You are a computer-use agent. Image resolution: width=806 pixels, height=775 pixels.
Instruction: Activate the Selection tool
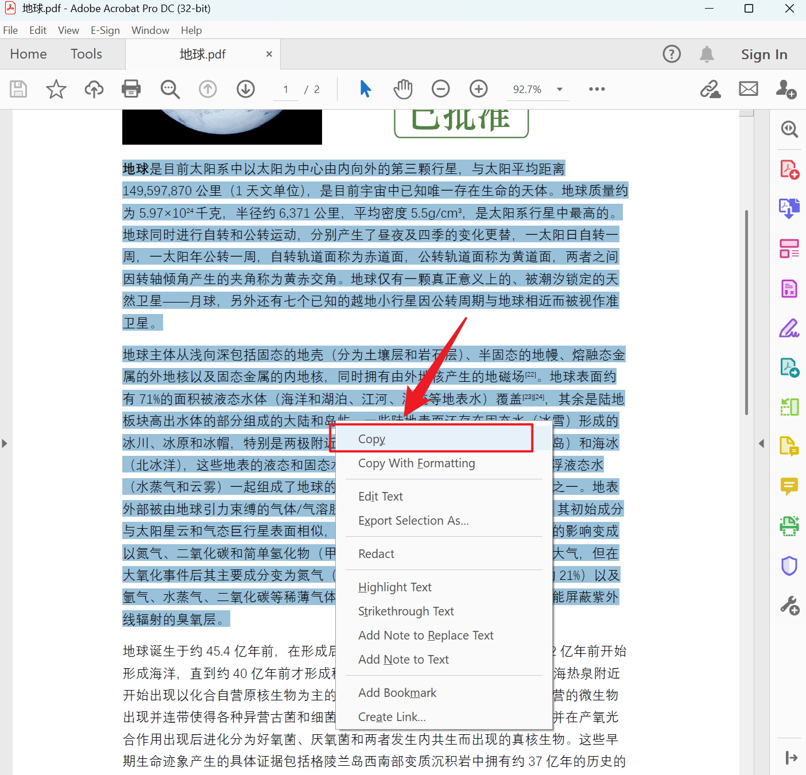(365, 89)
